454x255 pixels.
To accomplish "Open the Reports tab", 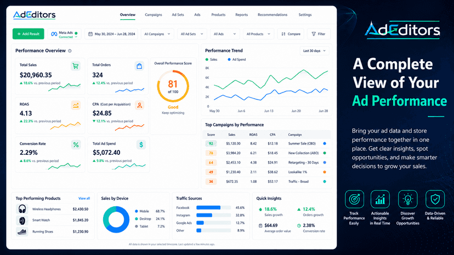I will click(x=241, y=15).
